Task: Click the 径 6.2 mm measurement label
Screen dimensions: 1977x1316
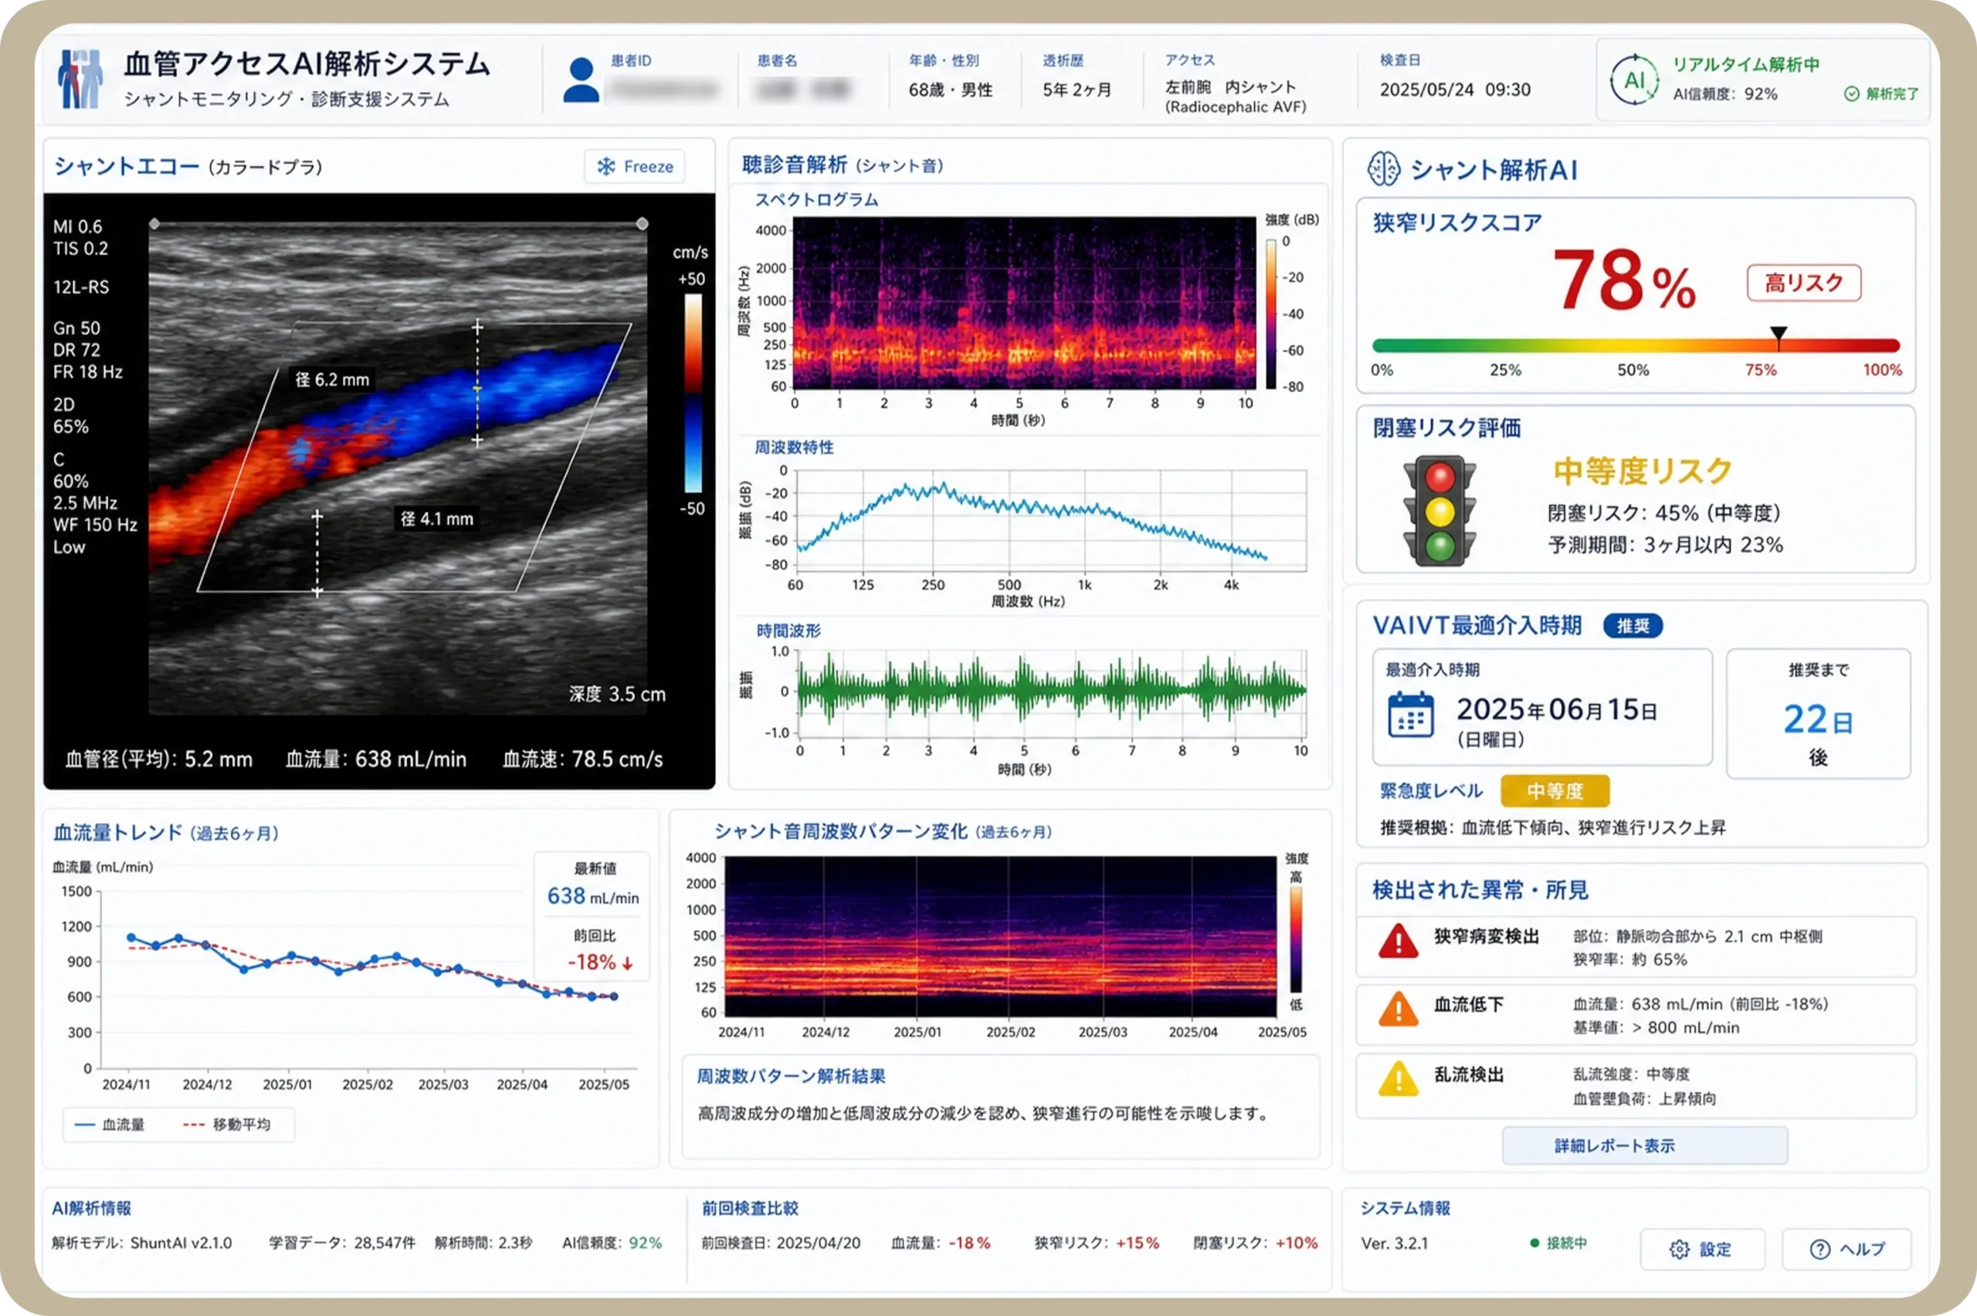Action: [332, 381]
